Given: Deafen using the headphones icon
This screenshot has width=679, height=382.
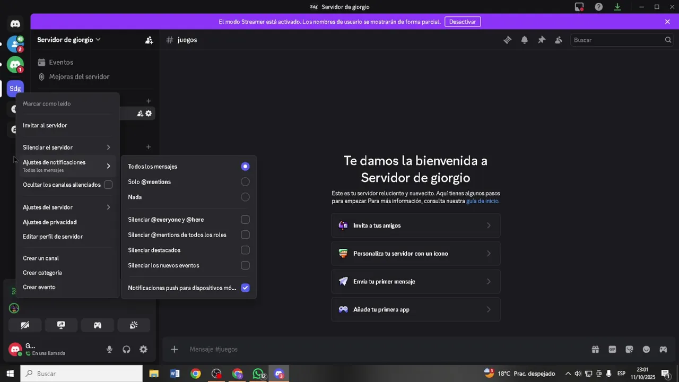Looking at the screenshot, I should (x=126, y=349).
